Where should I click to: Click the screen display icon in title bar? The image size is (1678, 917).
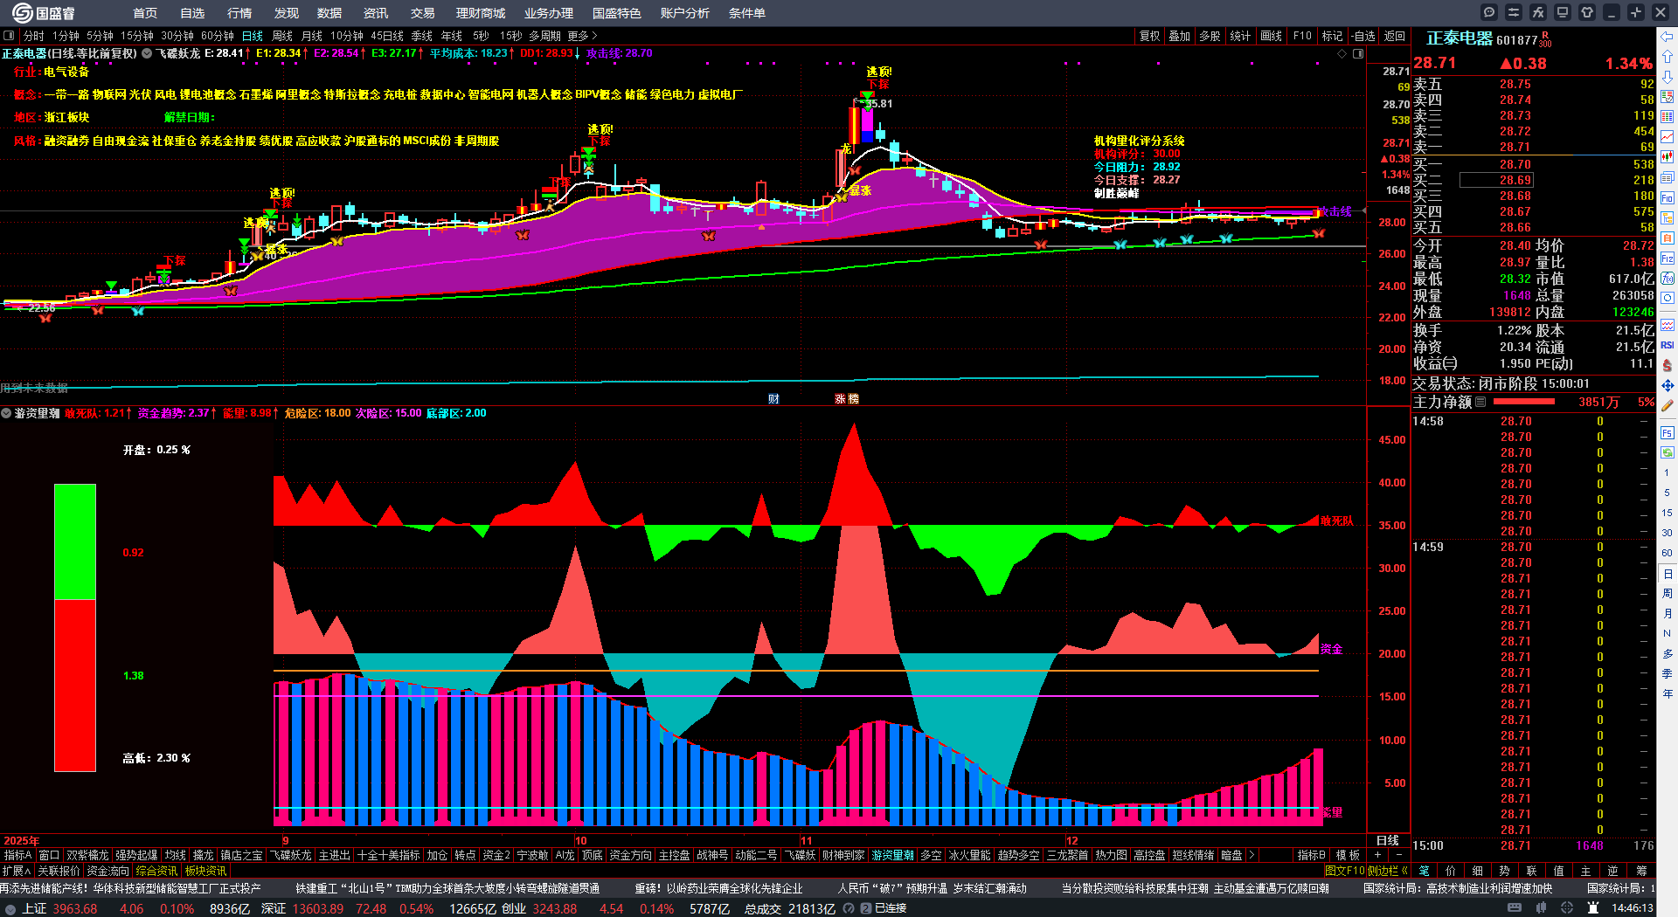tap(1563, 12)
